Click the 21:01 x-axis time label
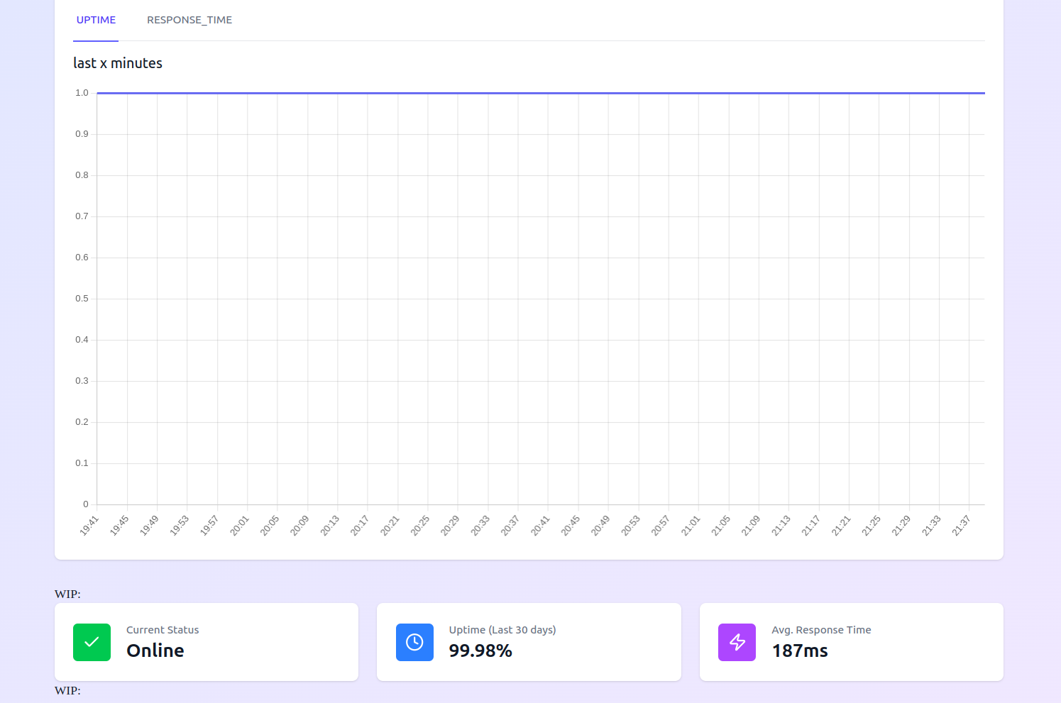 (x=691, y=526)
